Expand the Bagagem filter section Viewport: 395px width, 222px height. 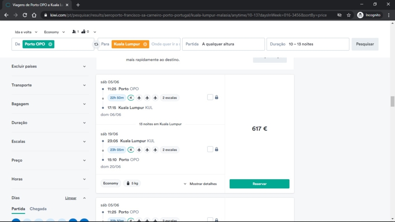click(x=49, y=104)
